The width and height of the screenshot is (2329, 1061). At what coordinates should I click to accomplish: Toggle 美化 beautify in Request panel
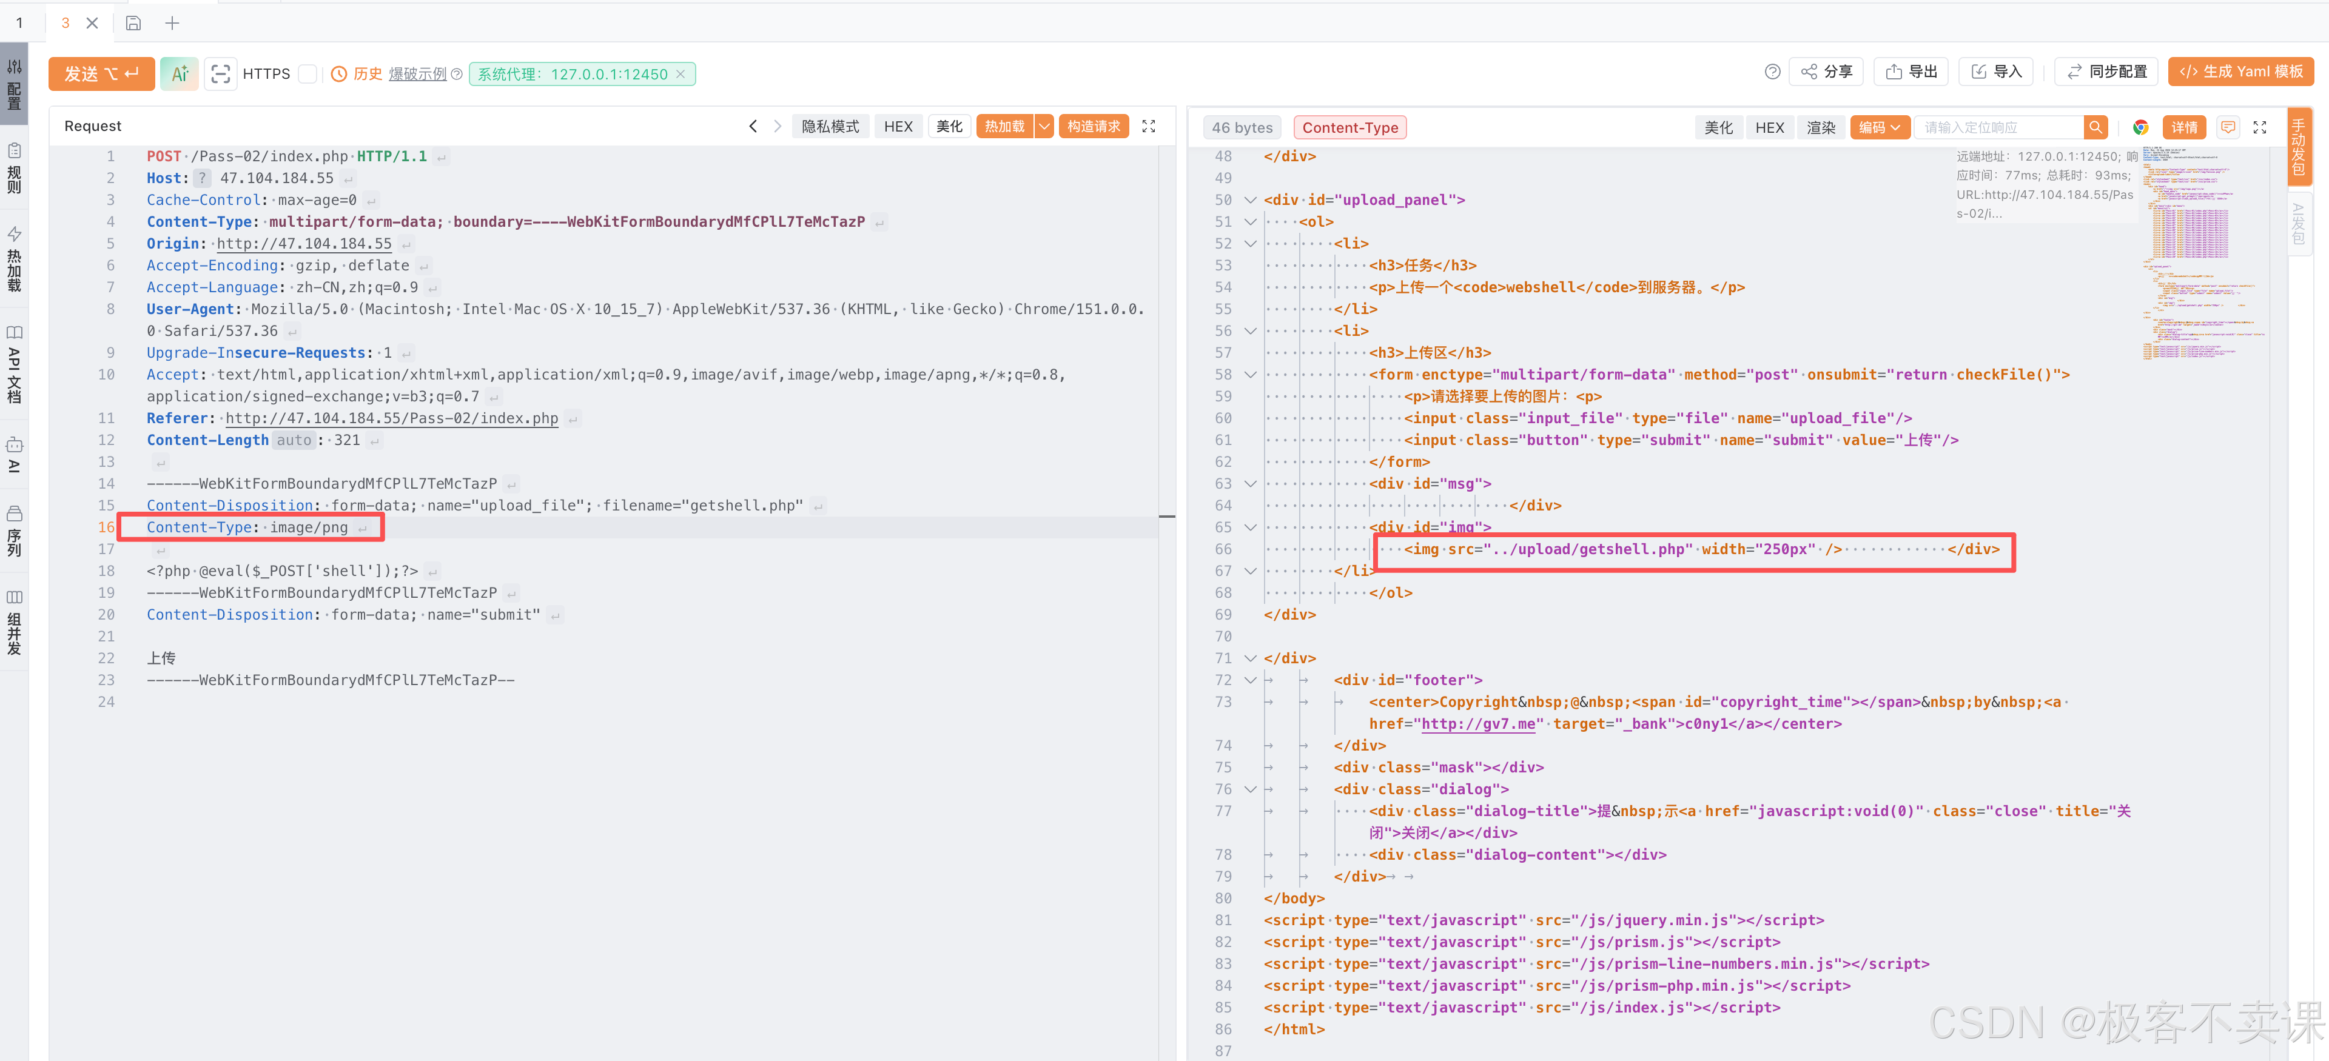[949, 127]
